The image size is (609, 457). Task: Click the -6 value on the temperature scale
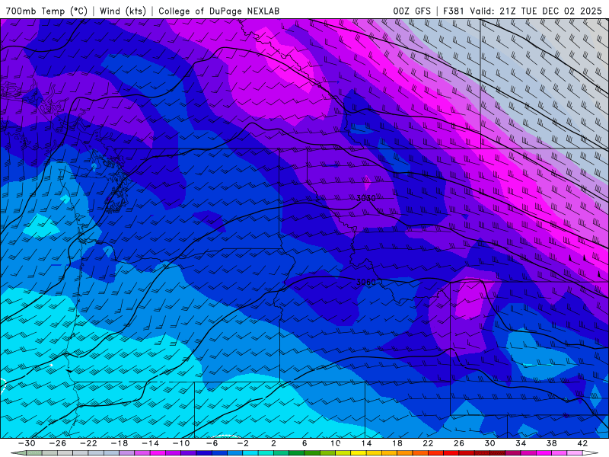[212, 443]
